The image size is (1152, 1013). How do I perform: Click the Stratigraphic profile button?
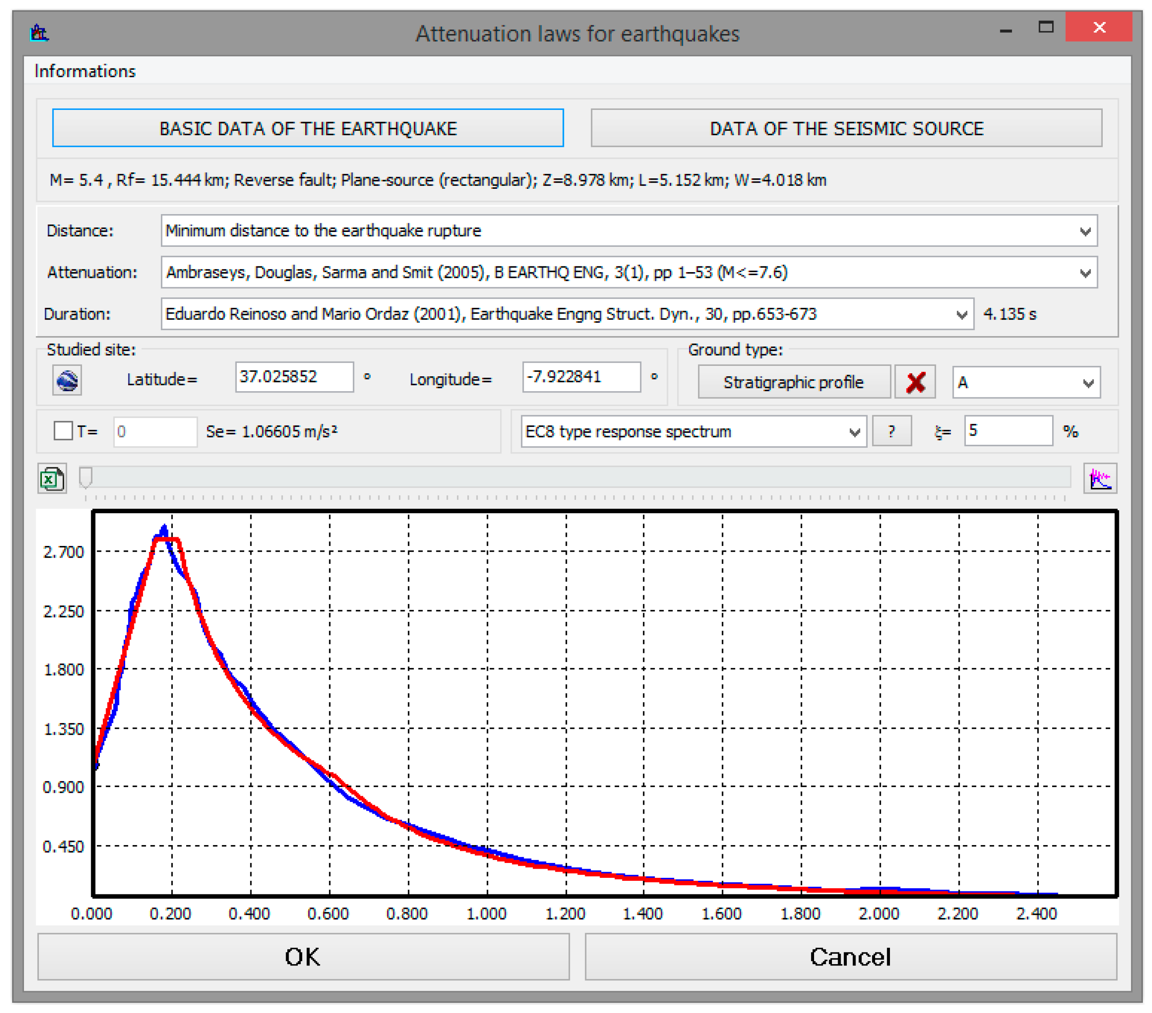coord(794,382)
